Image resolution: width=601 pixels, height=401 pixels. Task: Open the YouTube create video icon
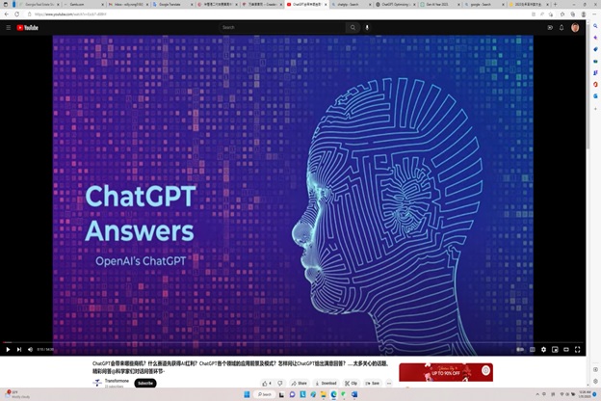(x=550, y=28)
